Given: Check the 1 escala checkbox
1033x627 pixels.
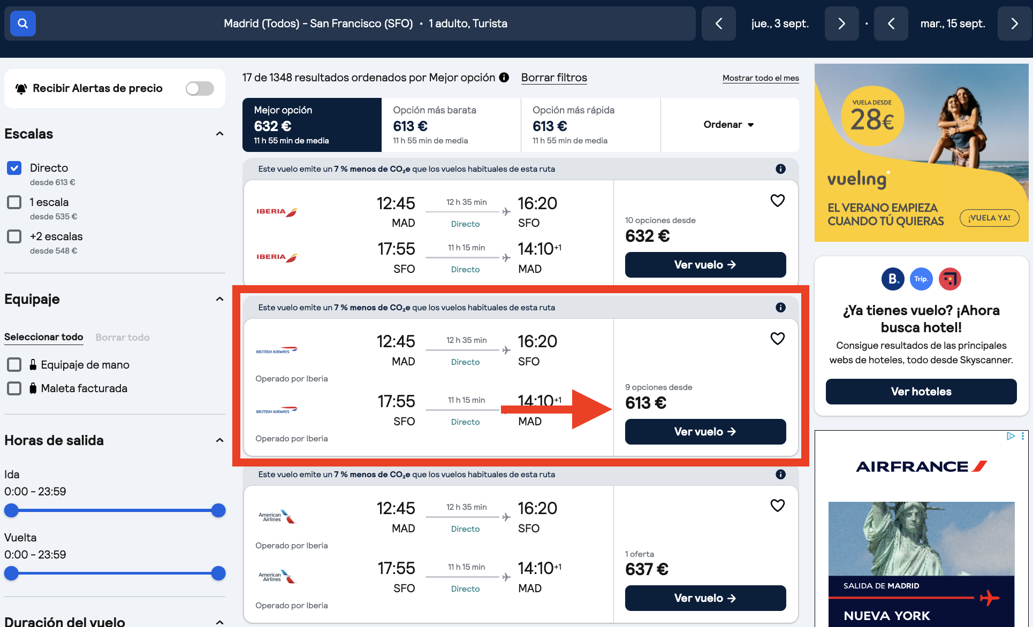Looking at the screenshot, I should click(x=14, y=202).
